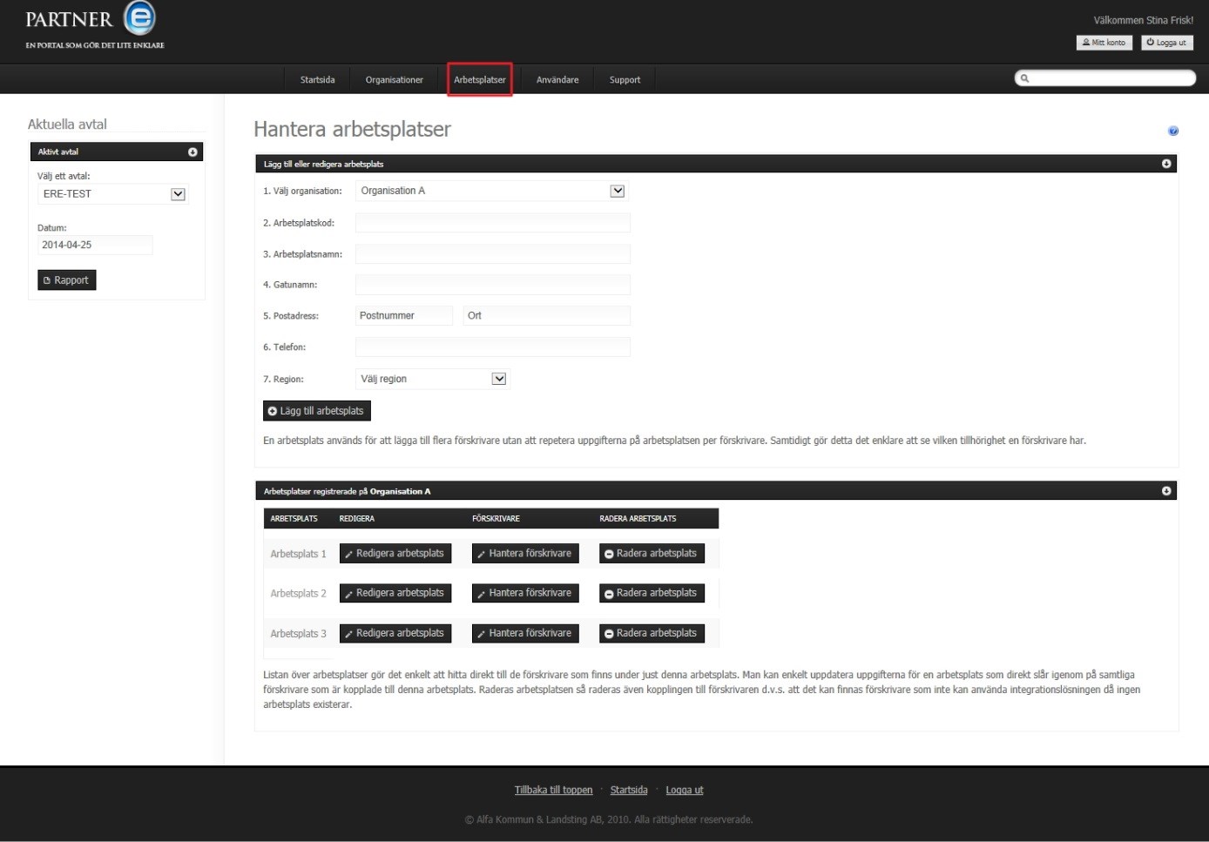Image resolution: width=1209 pixels, height=842 pixels.
Task: Collapse the Aktivt avtal panel icon
Action: click(192, 152)
